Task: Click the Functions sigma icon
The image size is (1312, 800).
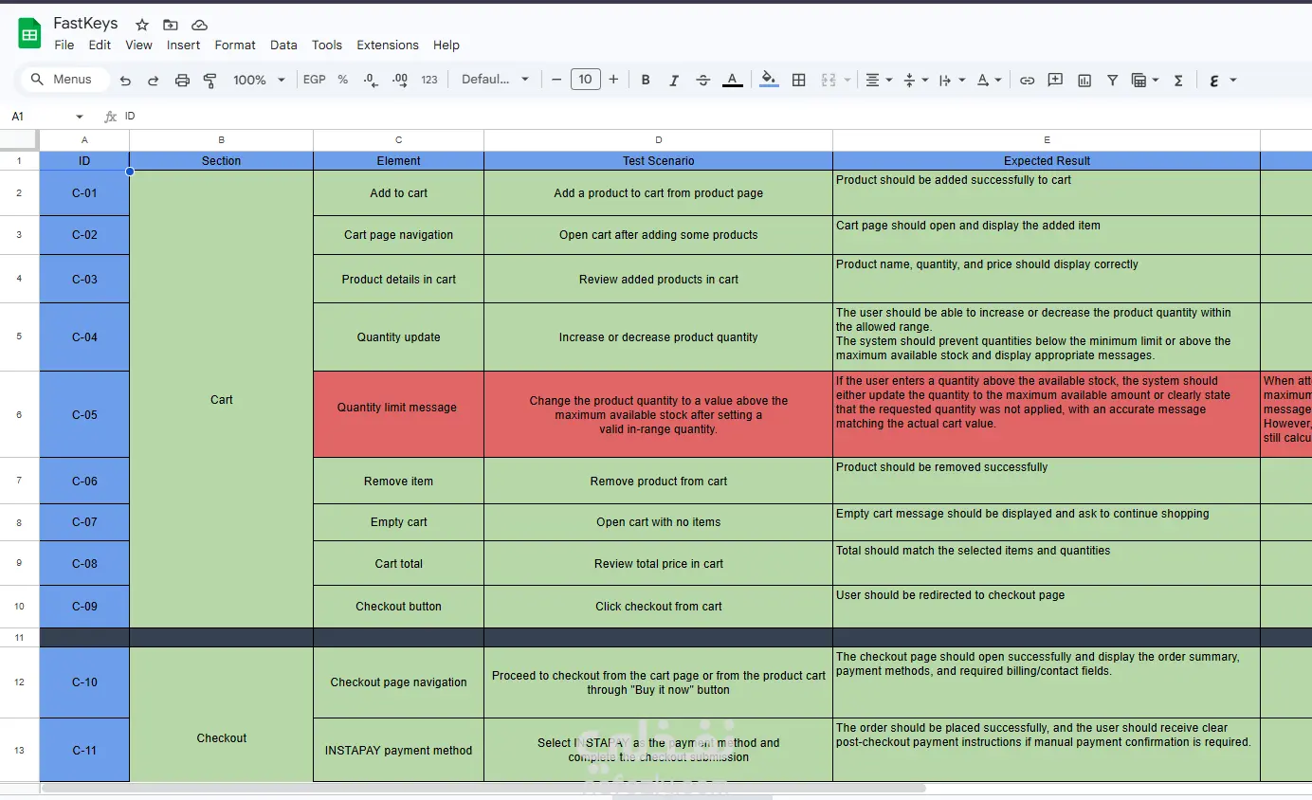Action: (x=1178, y=81)
